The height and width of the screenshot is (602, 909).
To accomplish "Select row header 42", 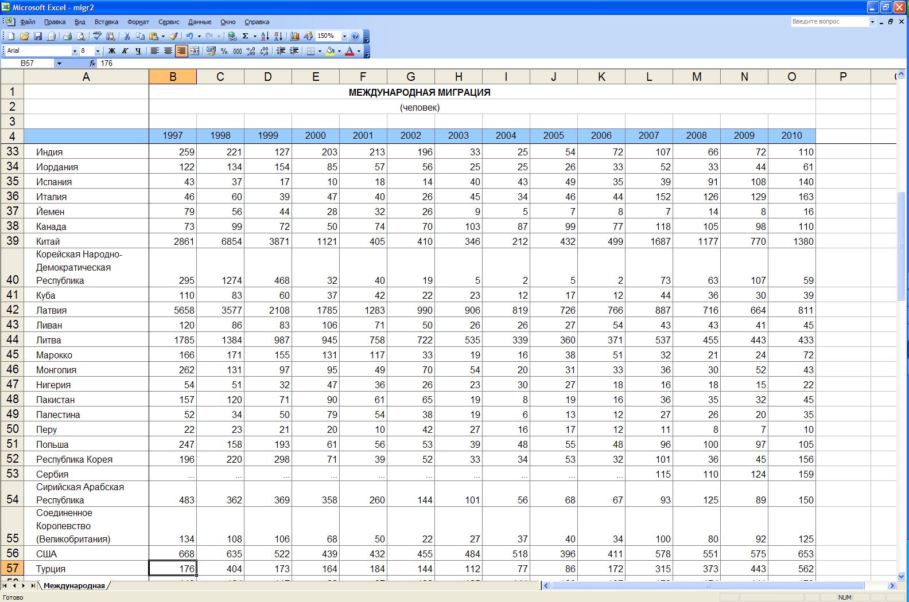I will click(12, 310).
